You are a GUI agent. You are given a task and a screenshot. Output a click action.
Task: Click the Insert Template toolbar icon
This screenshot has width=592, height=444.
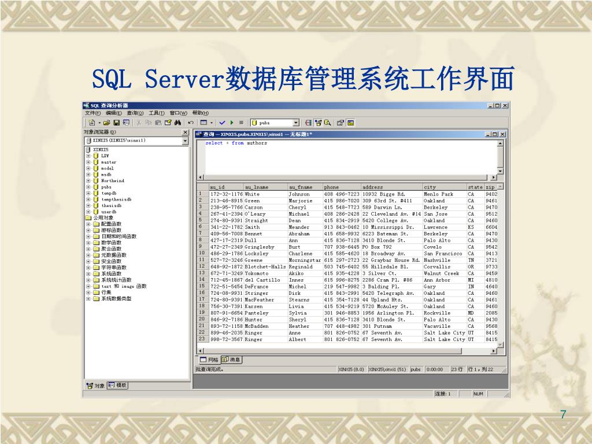(x=126, y=123)
